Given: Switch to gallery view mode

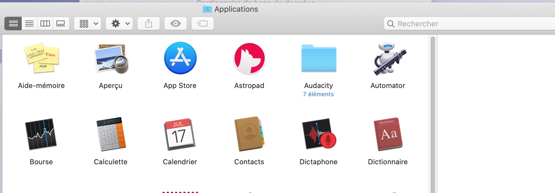Looking at the screenshot, I should [61, 23].
